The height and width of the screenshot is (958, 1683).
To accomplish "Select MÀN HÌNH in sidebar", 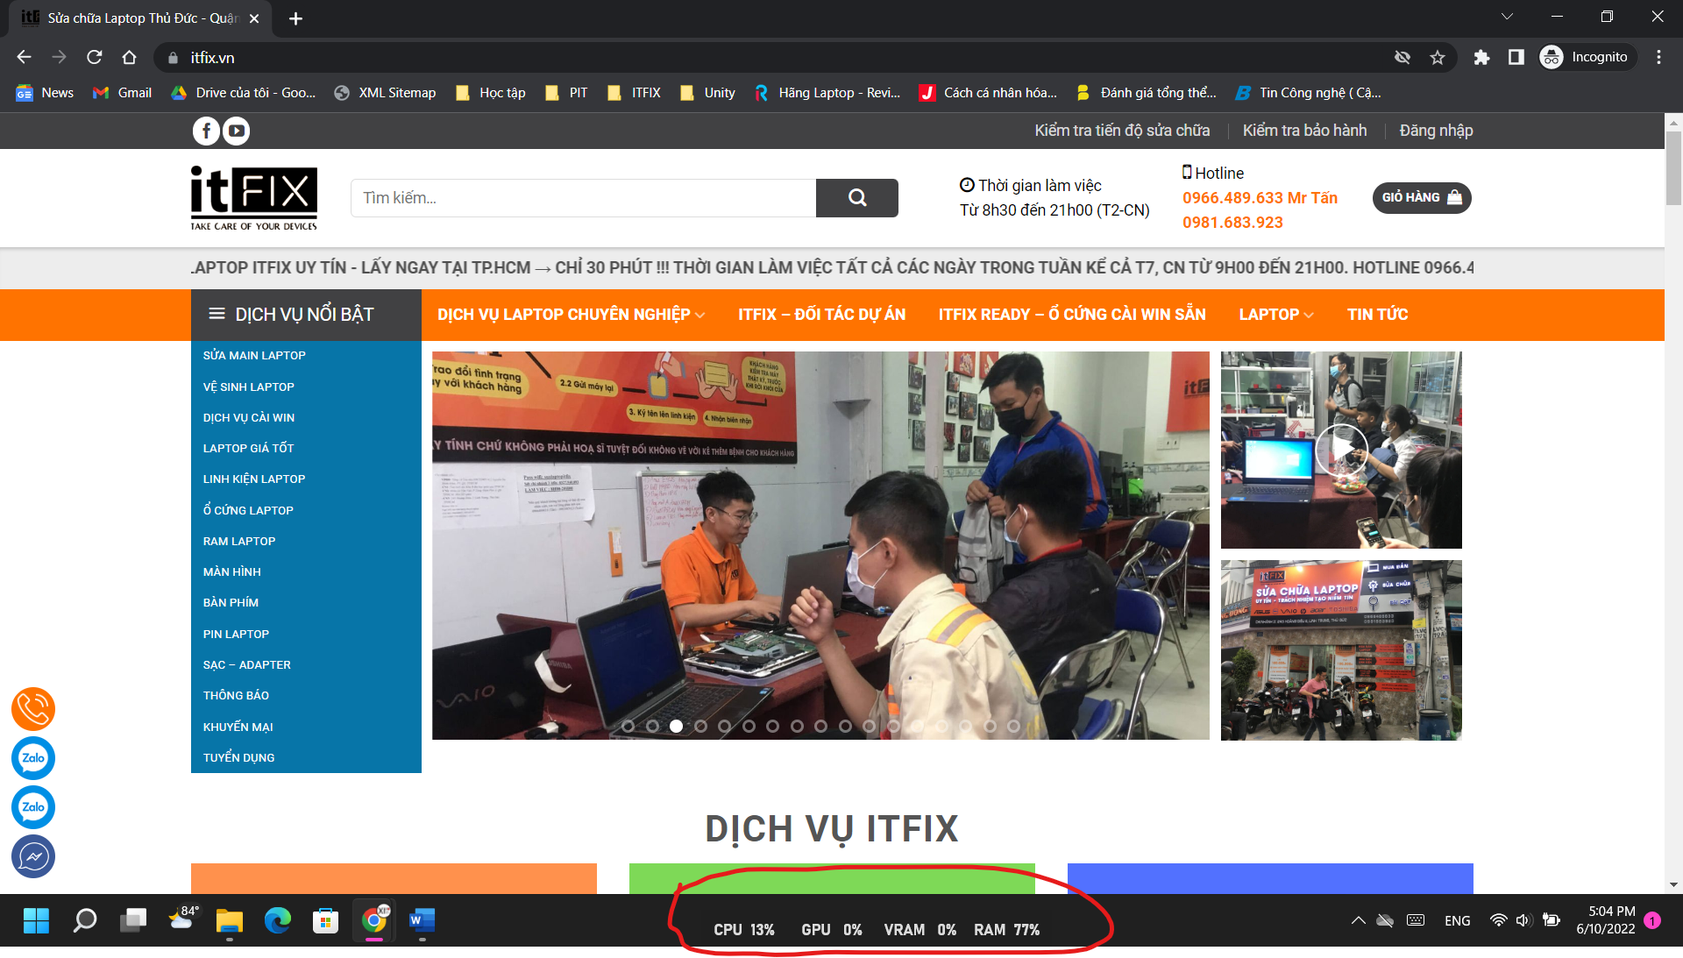I will tap(231, 571).
